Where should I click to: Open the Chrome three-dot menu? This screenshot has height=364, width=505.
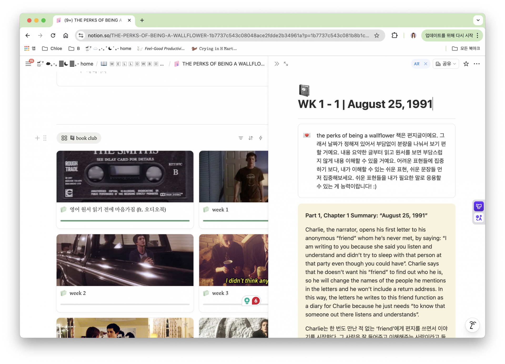coord(478,36)
